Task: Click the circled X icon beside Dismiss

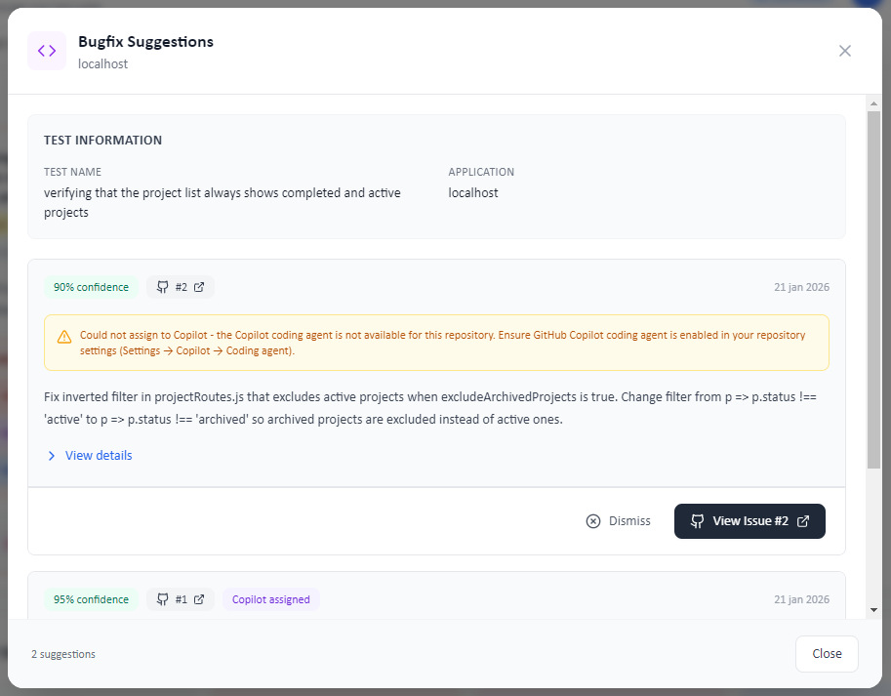Action: pos(593,521)
